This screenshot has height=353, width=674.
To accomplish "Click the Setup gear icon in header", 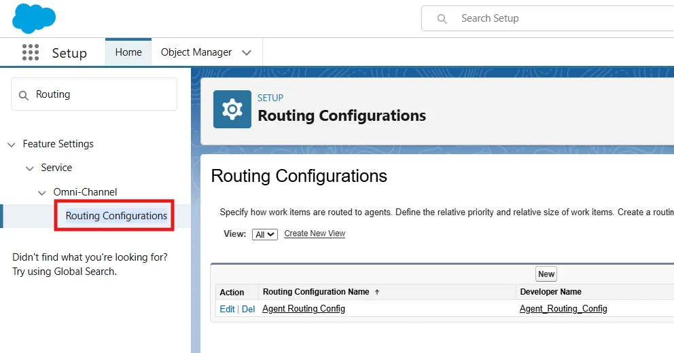I will coord(232,109).
